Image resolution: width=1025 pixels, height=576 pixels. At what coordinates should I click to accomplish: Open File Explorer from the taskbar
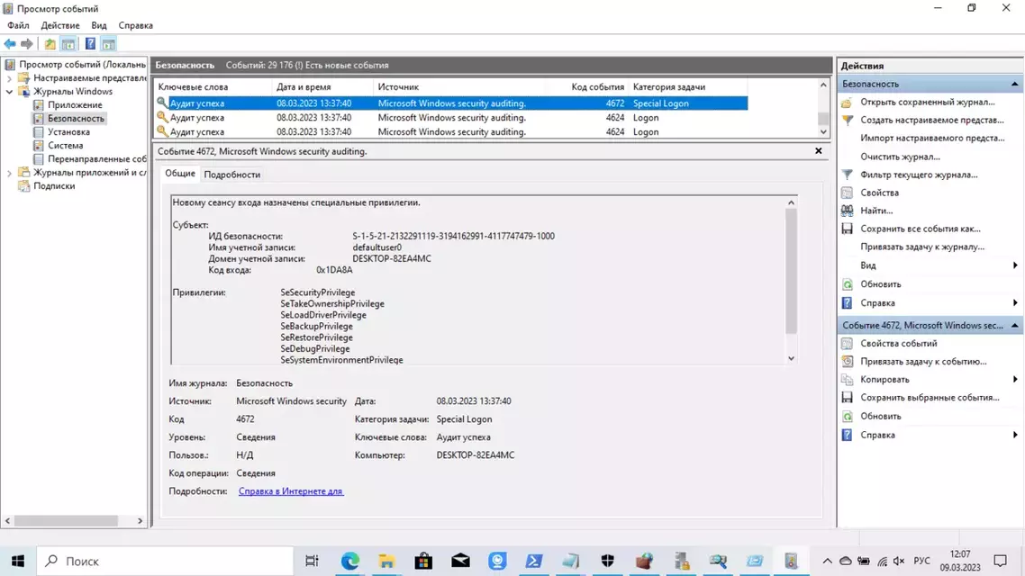tap(386, 561)
